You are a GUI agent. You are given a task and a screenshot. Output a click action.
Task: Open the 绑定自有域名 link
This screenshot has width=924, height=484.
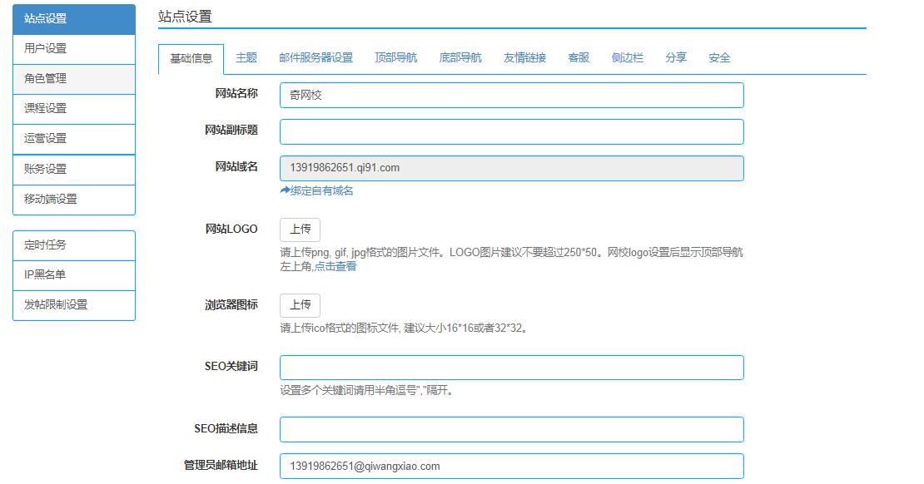pos(322,190)
